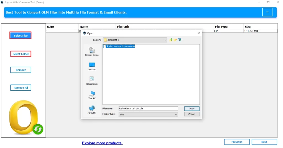
Task: Click the Select Folder button
Action: point(20,54)
